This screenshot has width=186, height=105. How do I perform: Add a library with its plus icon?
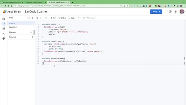31,32
